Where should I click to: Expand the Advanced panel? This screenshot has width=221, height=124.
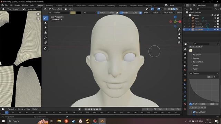196,55
